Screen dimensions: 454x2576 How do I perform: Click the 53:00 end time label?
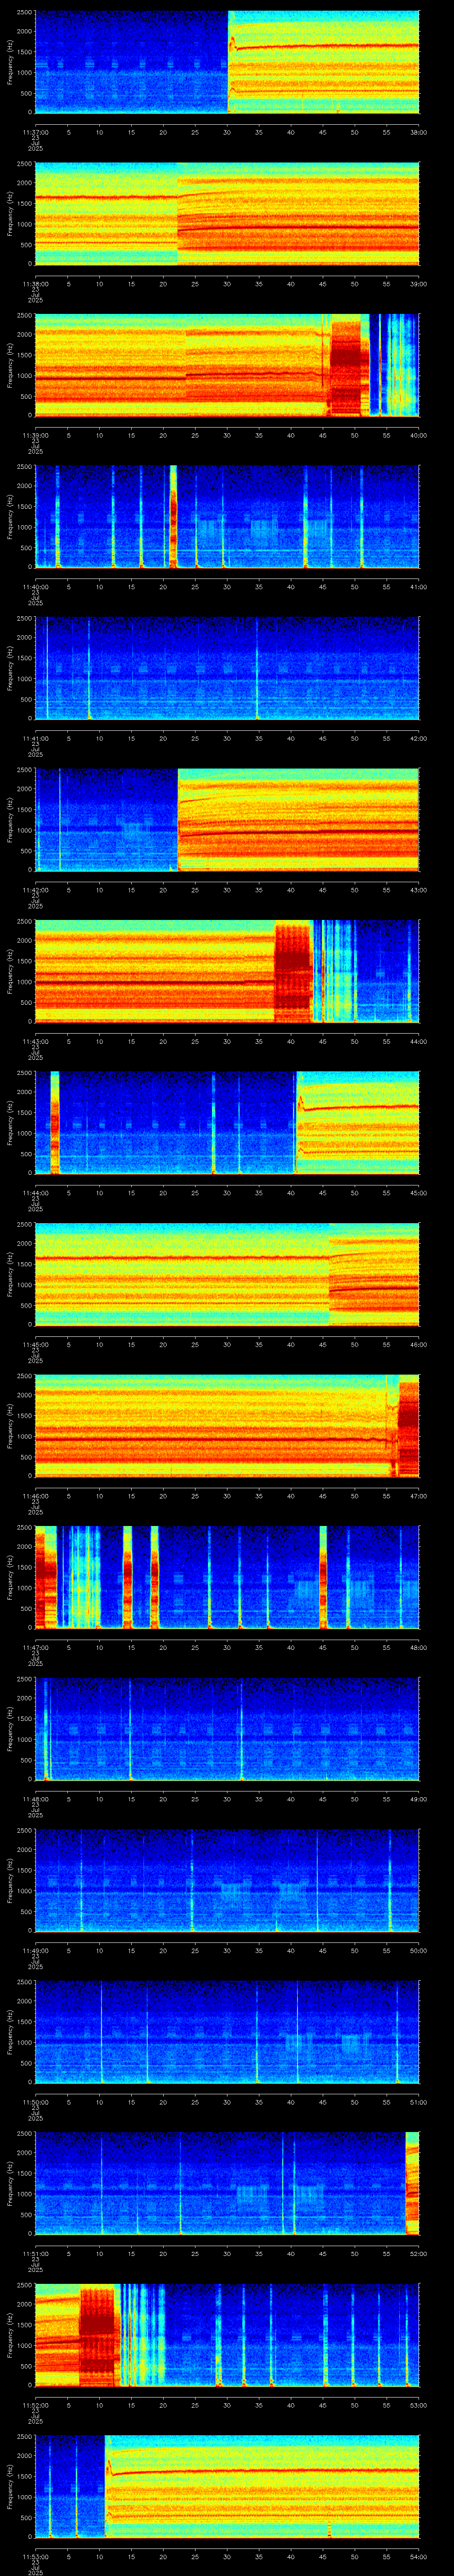(x=418, y=2405)
